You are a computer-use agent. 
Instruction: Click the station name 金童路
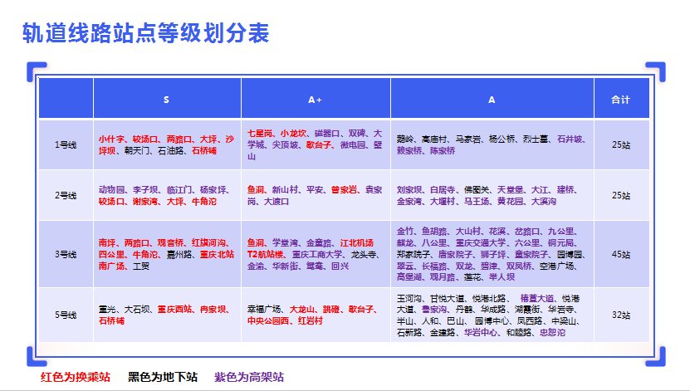(319, 242)
